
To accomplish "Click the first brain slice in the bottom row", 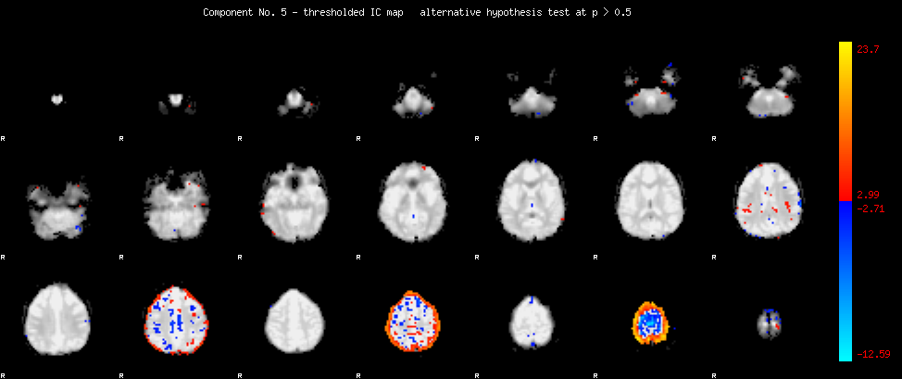I will pyautogui.click(x=57, y=315).
